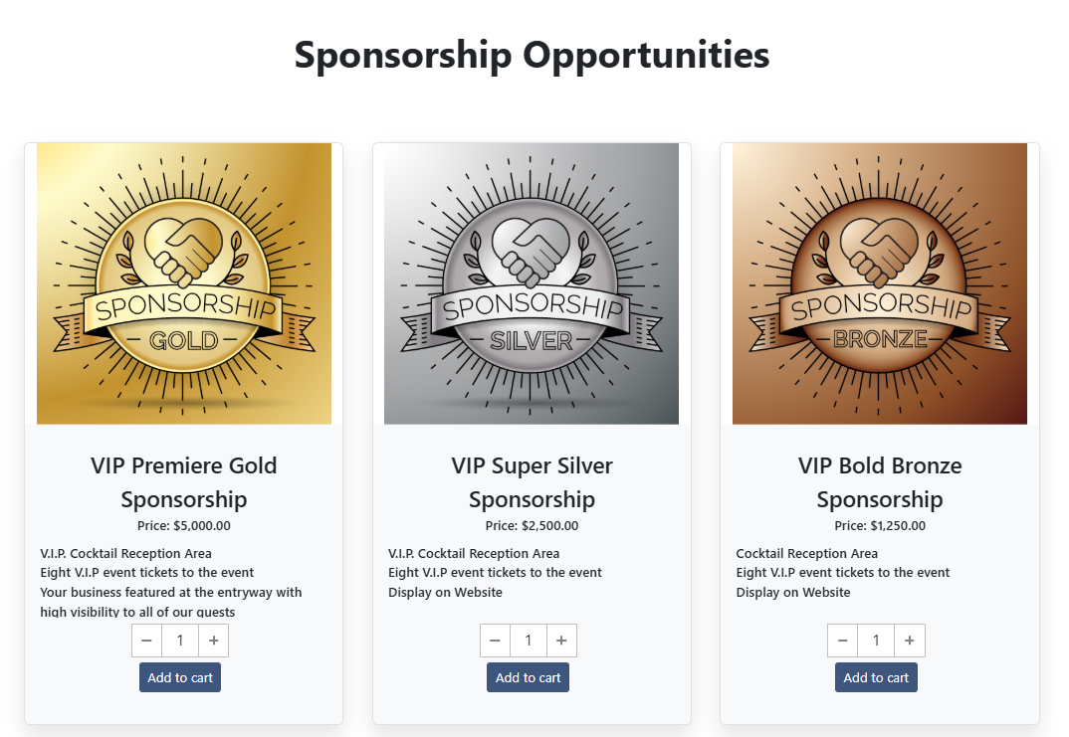Select the Silver quantity input field
The width and height of the screenshot is (1069, 737).
528,640
